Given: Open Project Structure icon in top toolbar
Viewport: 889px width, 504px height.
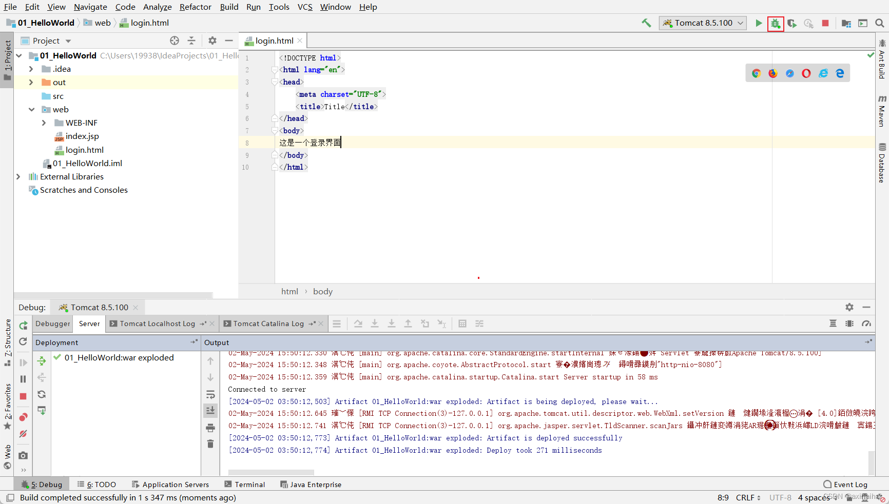Looking at the screenshot, I should click(x=846, y=23).
